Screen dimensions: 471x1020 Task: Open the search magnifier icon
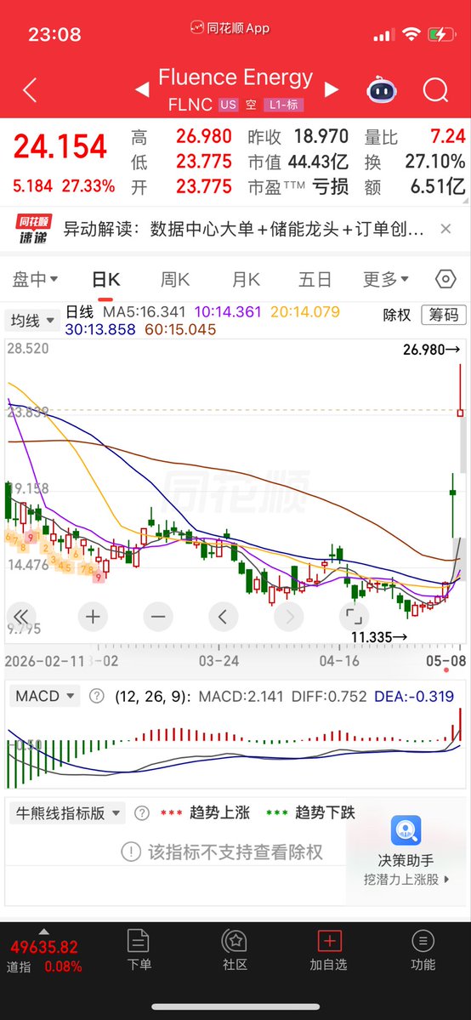435,90
